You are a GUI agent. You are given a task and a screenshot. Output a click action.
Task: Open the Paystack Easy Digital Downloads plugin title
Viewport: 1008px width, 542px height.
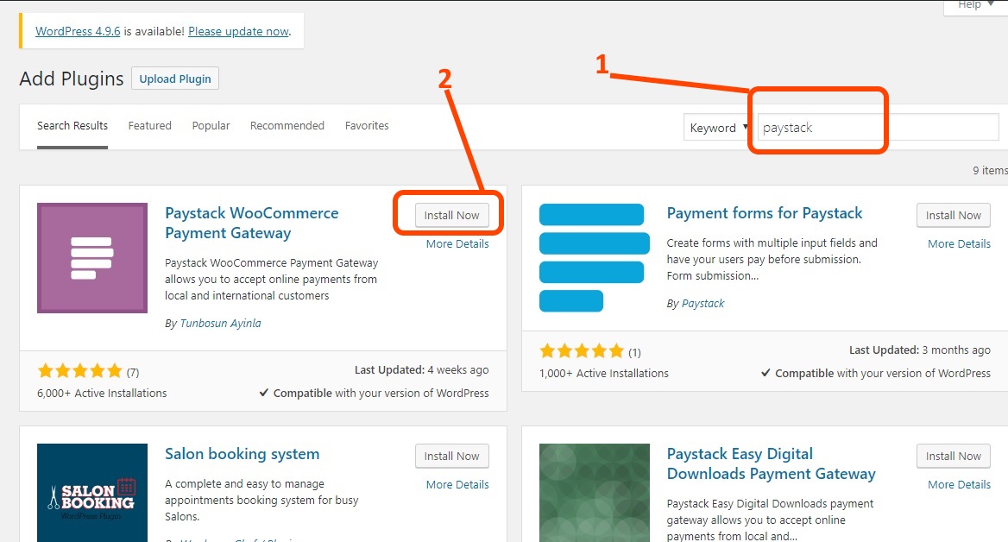tap(771, 463)
